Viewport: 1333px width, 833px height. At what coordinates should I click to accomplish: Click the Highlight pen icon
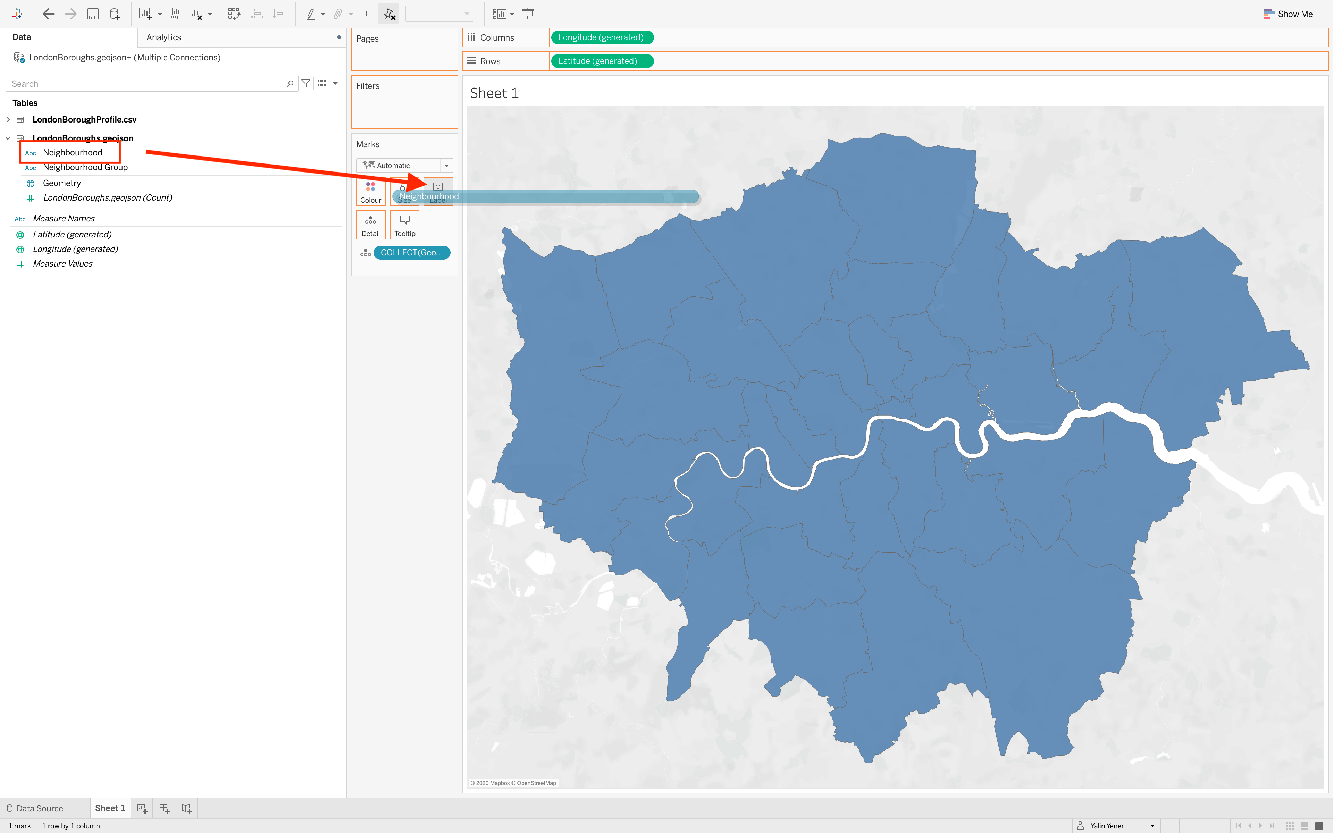point(311,13)
